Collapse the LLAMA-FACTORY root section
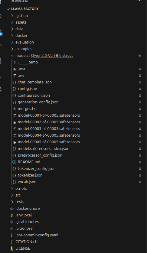 [x=8, y=9]
